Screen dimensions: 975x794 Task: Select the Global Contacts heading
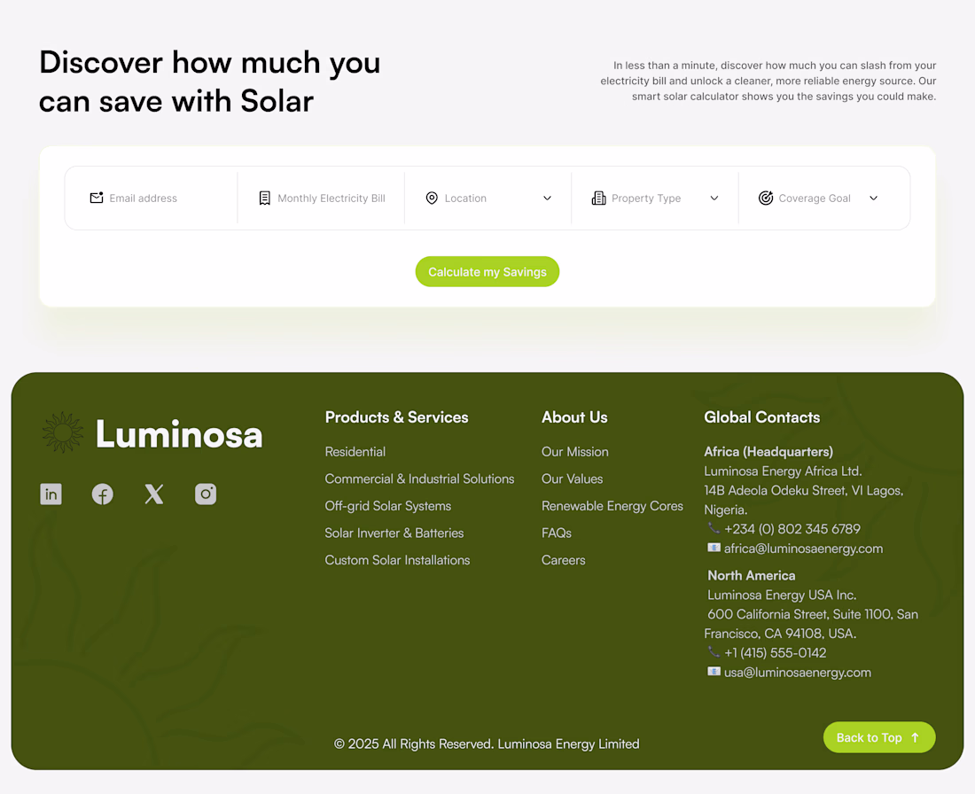(x=761, y=417)
